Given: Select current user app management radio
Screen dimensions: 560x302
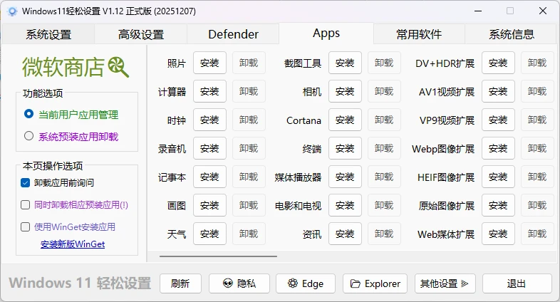Looking at the screenshot, I should (28, 114).
